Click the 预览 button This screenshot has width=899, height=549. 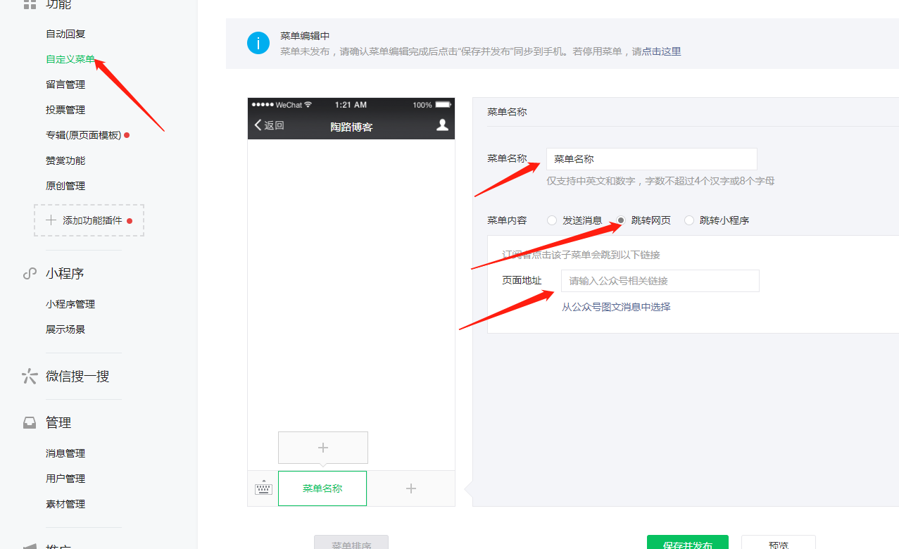pos(779,542)
